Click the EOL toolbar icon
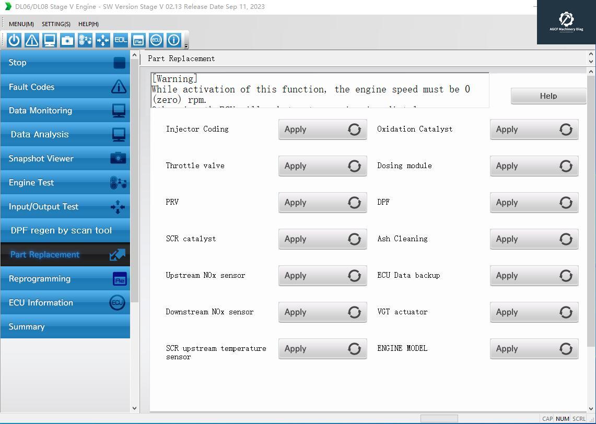The image size is (596, 424). [121, 40]
